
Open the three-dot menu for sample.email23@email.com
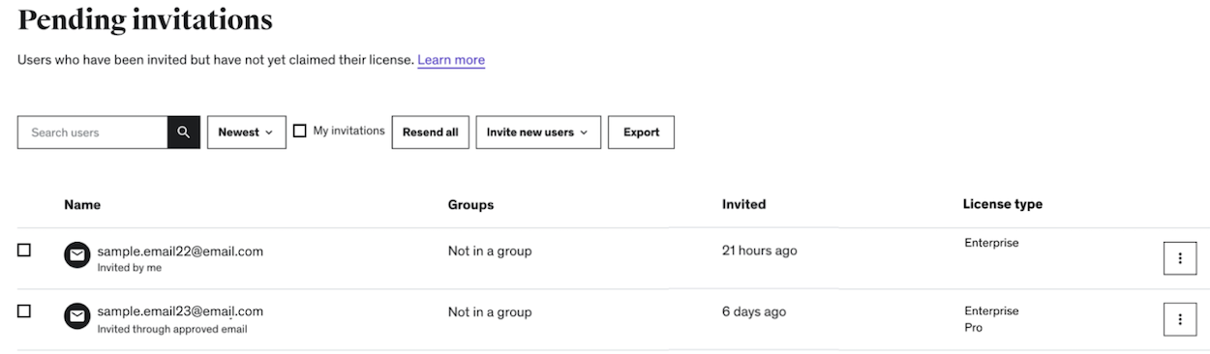(x=1180, y=319)
